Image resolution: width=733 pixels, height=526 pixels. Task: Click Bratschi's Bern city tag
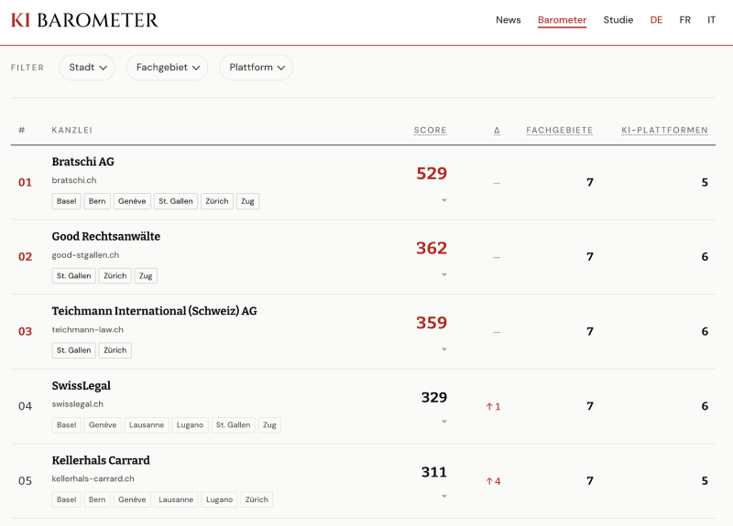pyautogui.click(x=97, y=201)
